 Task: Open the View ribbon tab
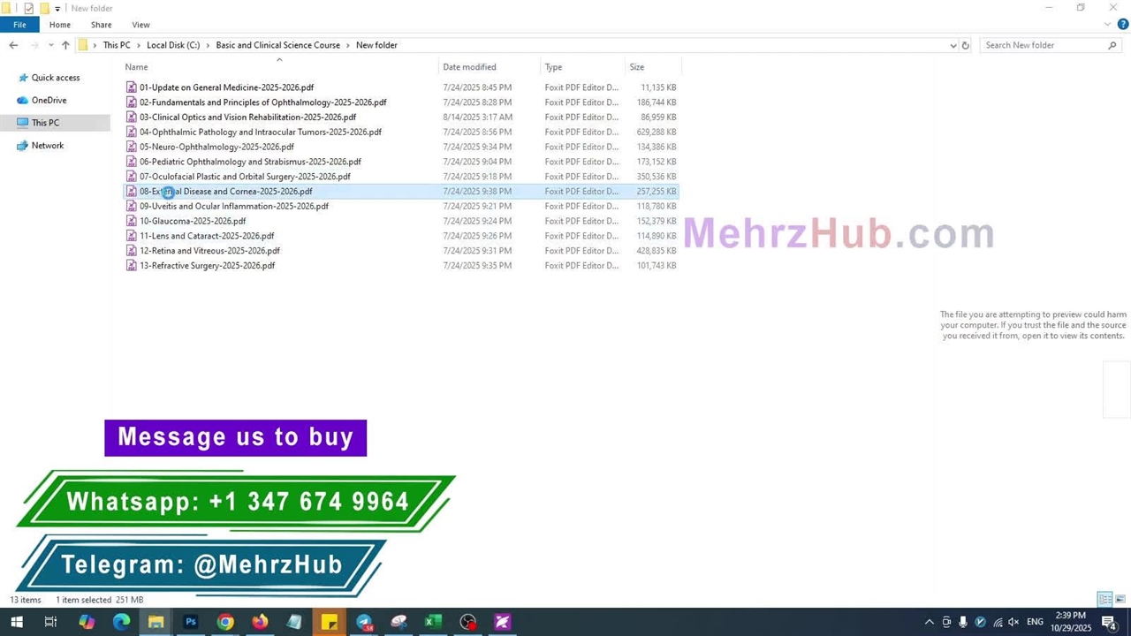140,25
